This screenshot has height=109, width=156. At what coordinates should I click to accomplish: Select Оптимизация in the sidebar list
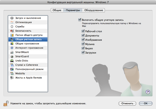(28, 22)
